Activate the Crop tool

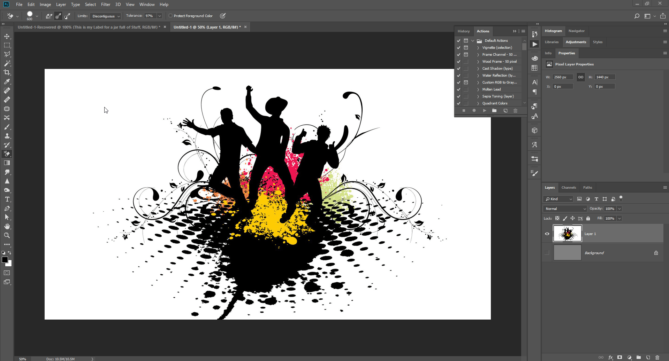tap(7, 72)
